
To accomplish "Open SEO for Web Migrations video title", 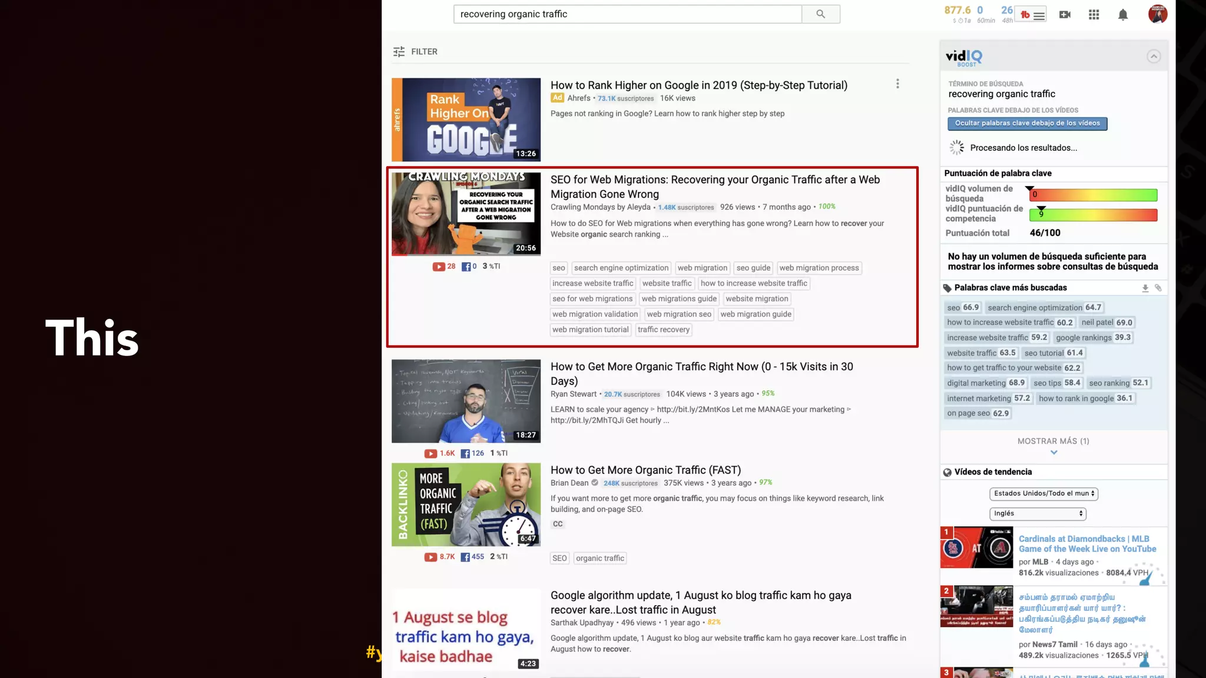I will tap(715, 187).
